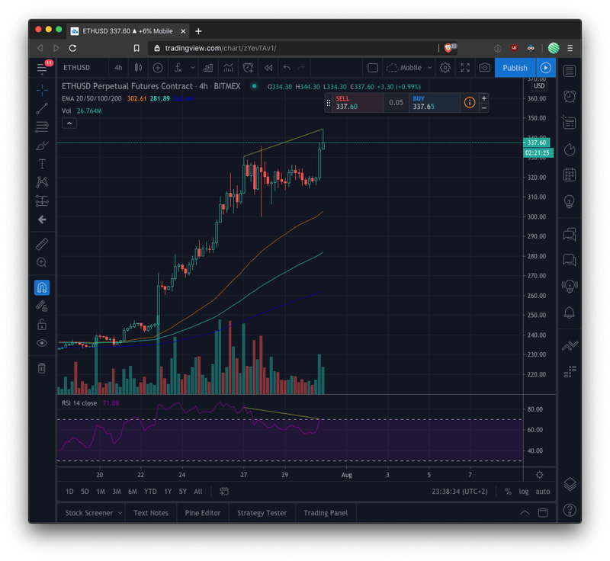Click the blue Publish button
610x561 pixels.
[515, 68]
